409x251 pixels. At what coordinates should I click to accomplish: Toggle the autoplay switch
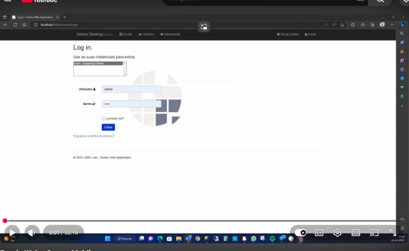300,232
